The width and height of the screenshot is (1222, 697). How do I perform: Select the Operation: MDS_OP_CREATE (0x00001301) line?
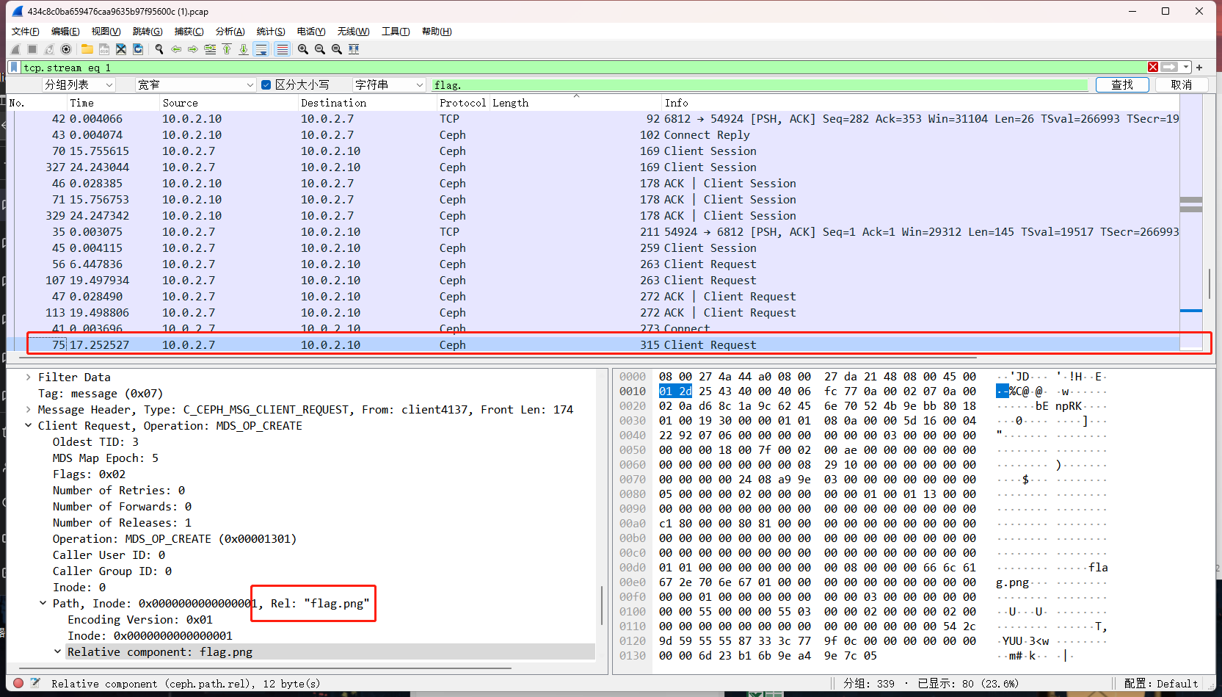[x=175, y=539]
